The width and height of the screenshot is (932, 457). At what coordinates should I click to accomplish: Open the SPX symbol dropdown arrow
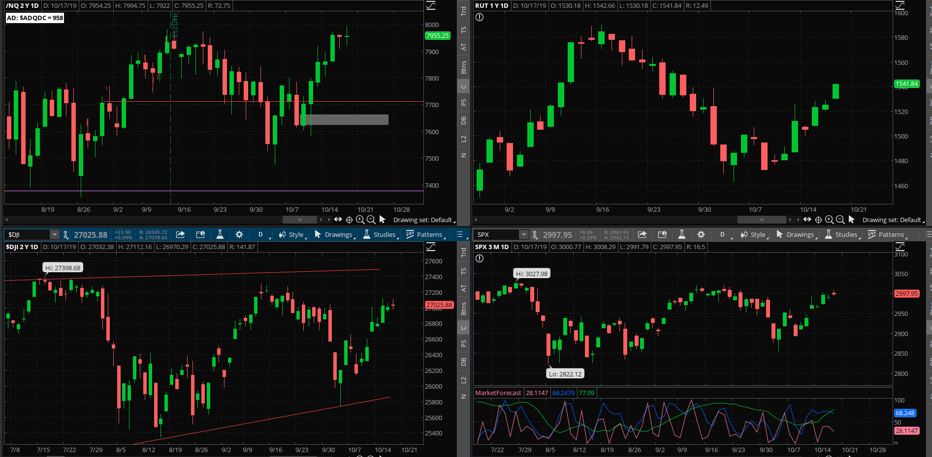(524, 235)
